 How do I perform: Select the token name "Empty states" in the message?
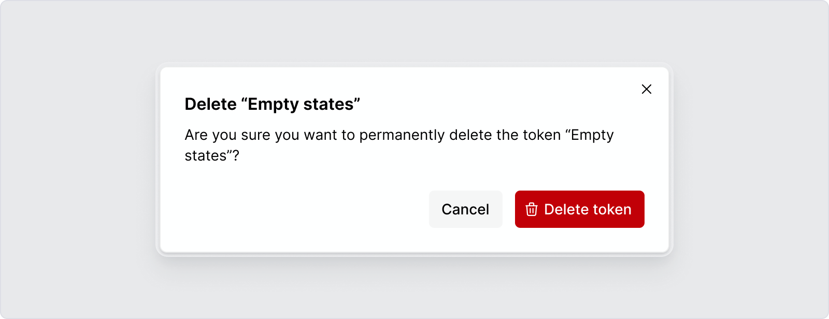click(591, 135)
